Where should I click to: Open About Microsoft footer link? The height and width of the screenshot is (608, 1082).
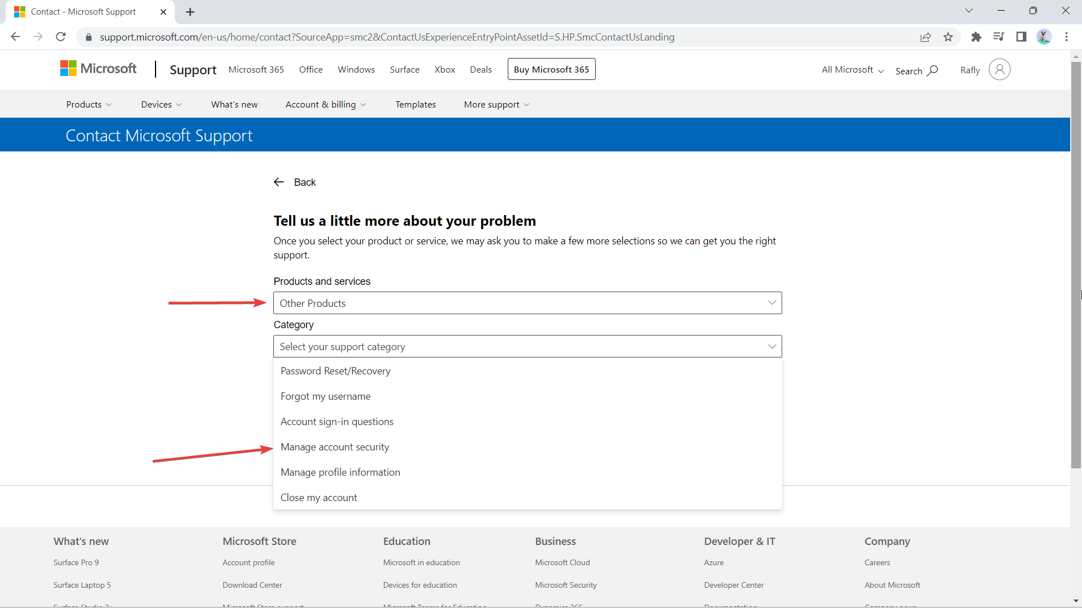892,585
